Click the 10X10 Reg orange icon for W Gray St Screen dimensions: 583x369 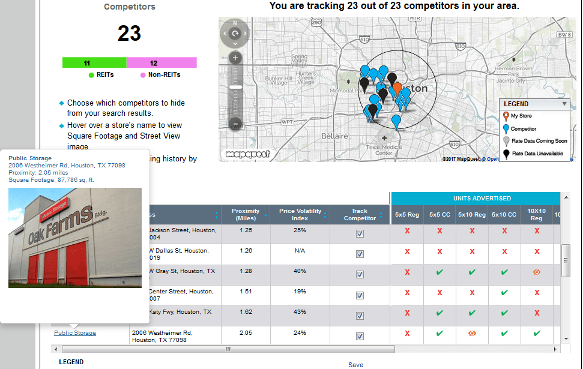(x=537, y=272)
